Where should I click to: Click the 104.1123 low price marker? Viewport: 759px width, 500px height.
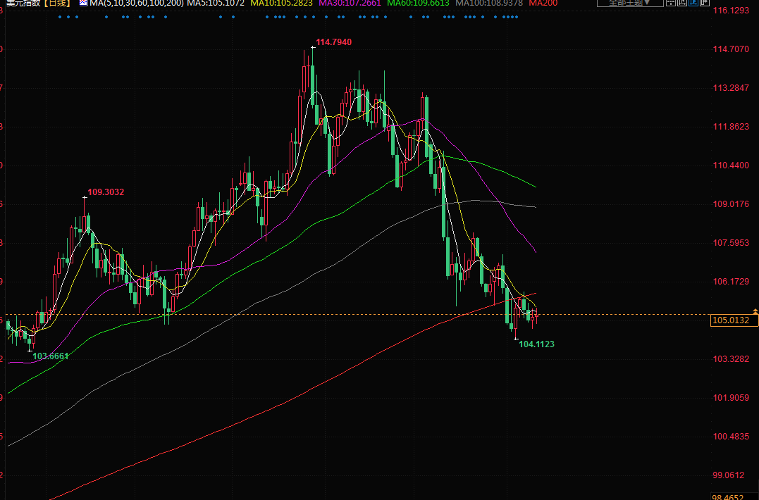click(x=536, y=344)
